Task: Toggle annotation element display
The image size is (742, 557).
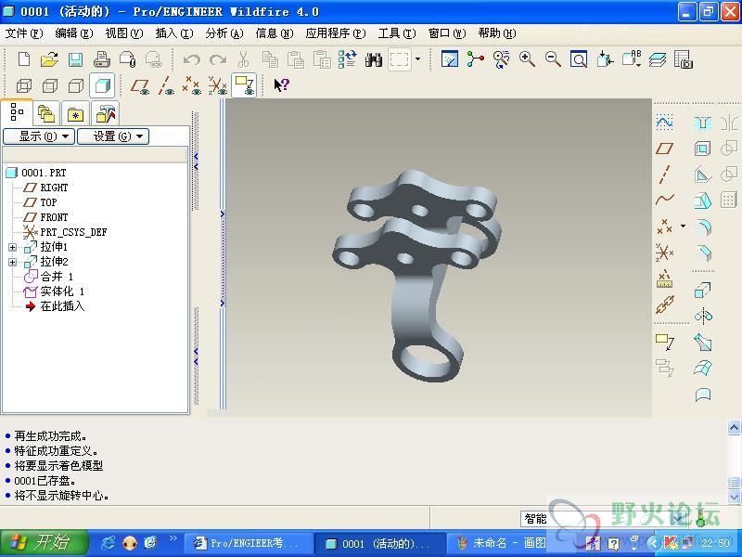Action: click(x=244, y=85)
